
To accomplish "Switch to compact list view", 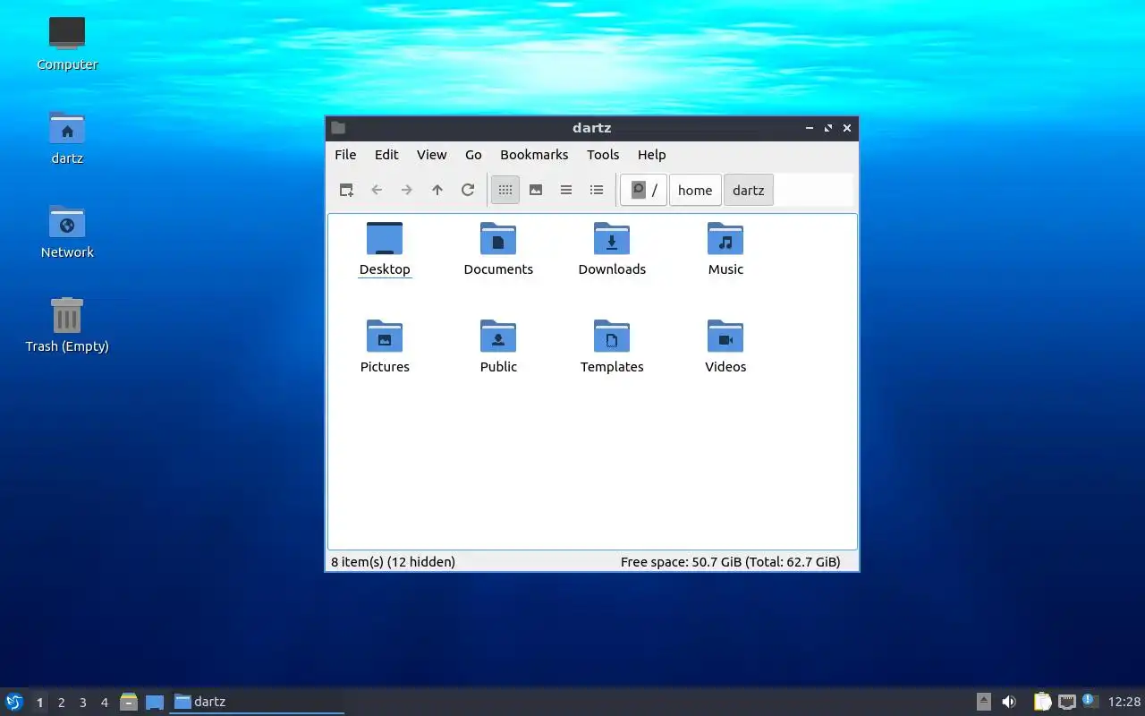I will (x=566, y=190).
